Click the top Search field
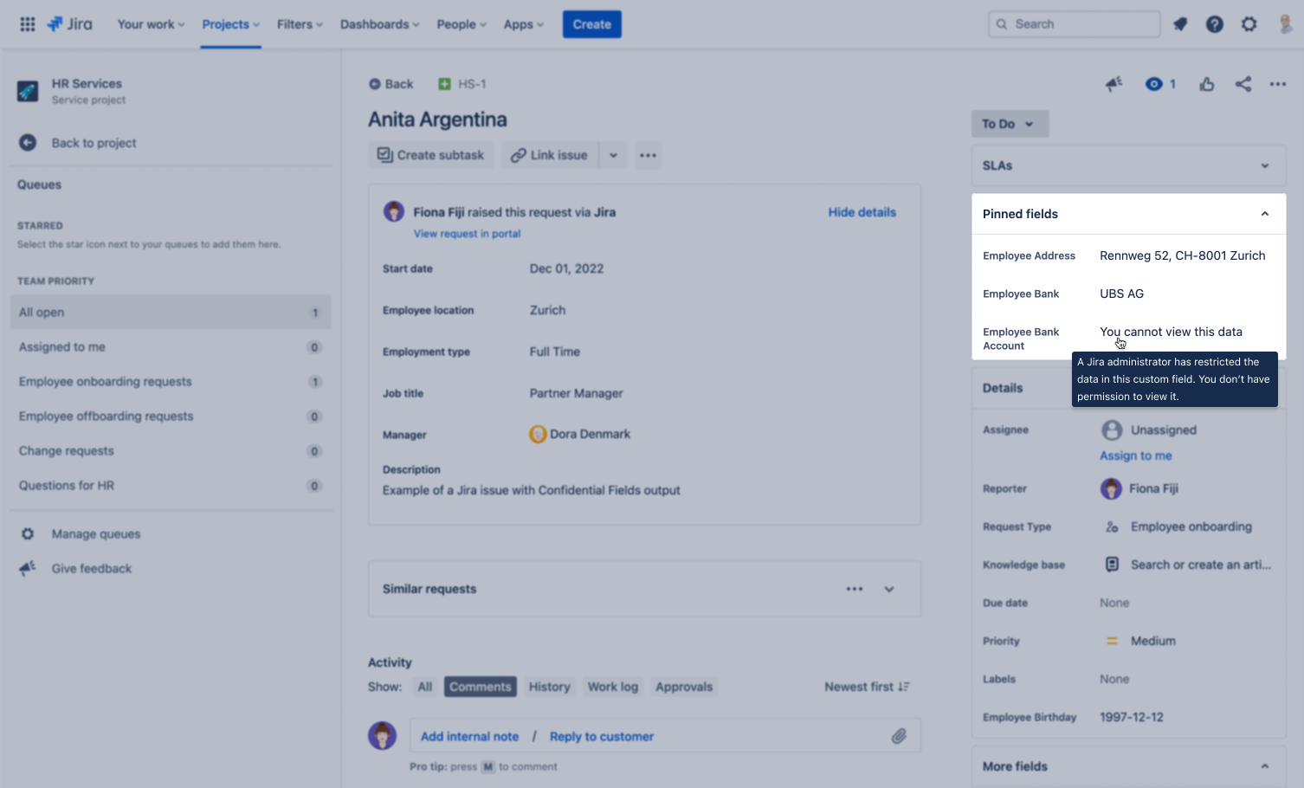 tap(1074, 24)
